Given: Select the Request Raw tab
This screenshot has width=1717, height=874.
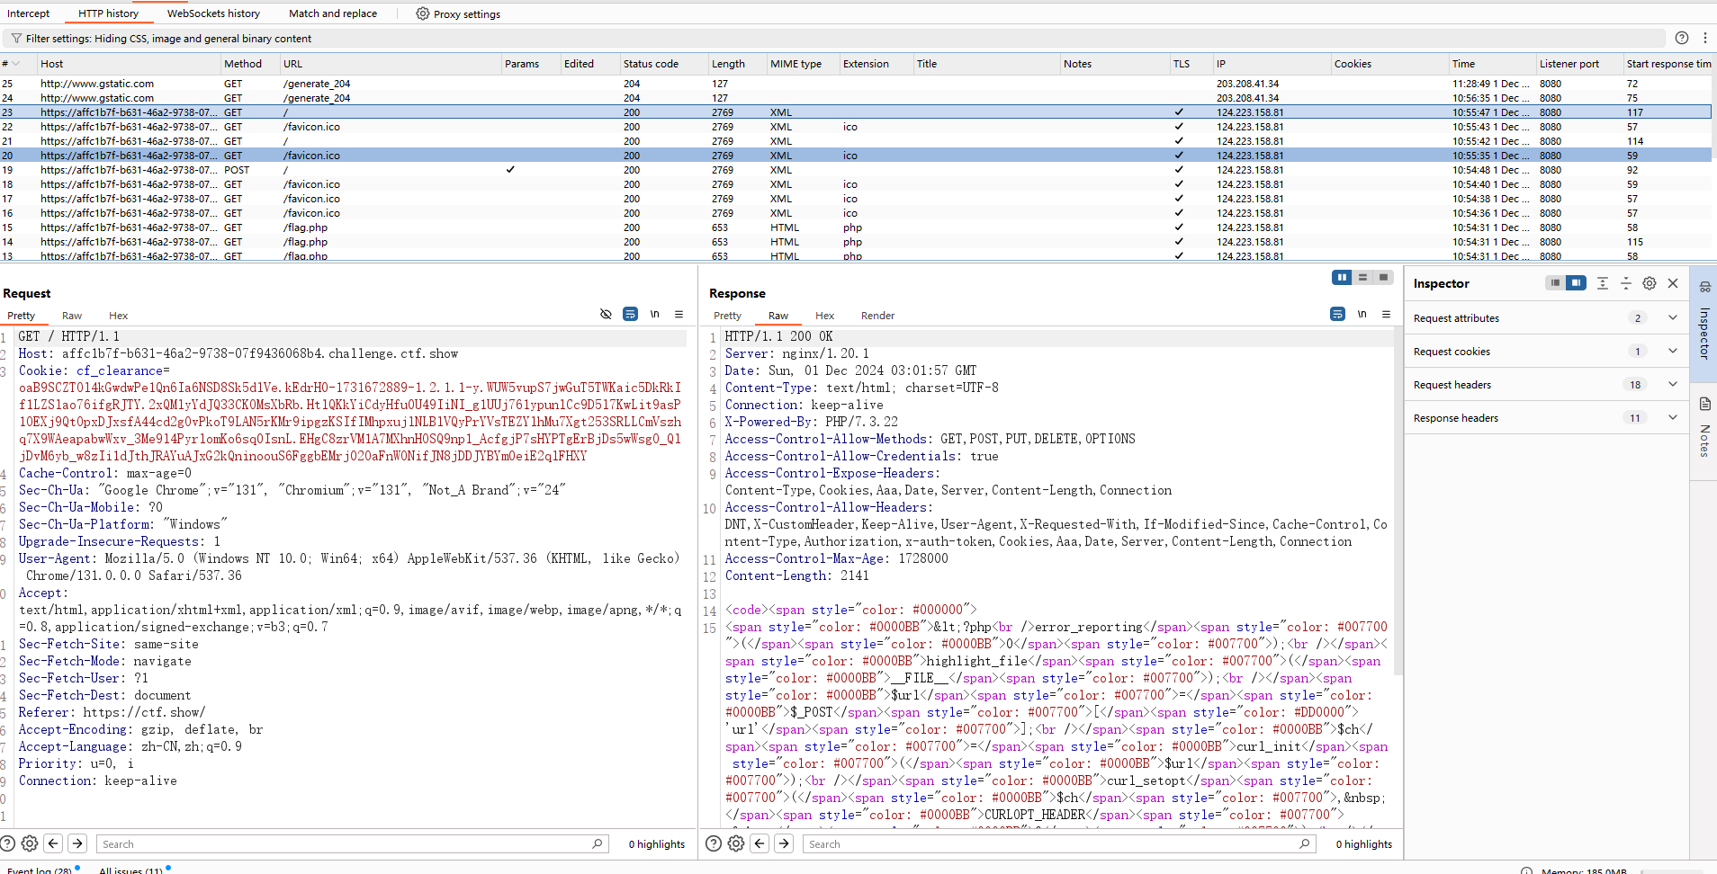Looking at the screenshot, I should point(72,316).
